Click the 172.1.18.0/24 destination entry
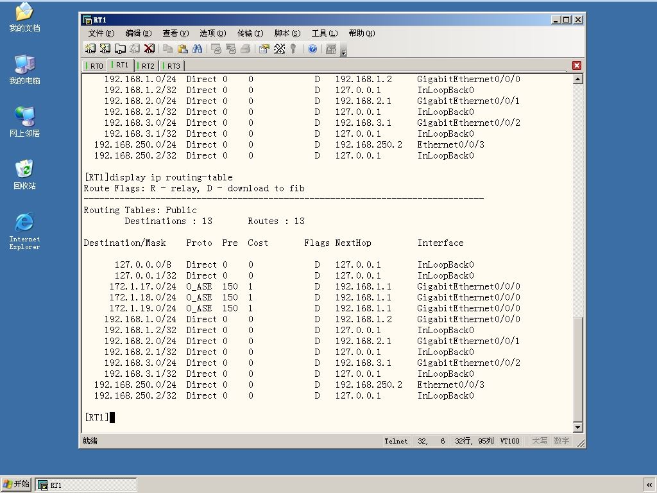The width and height of the screenshot is (657, 493). pyautogui.click(x=143, y=297)
